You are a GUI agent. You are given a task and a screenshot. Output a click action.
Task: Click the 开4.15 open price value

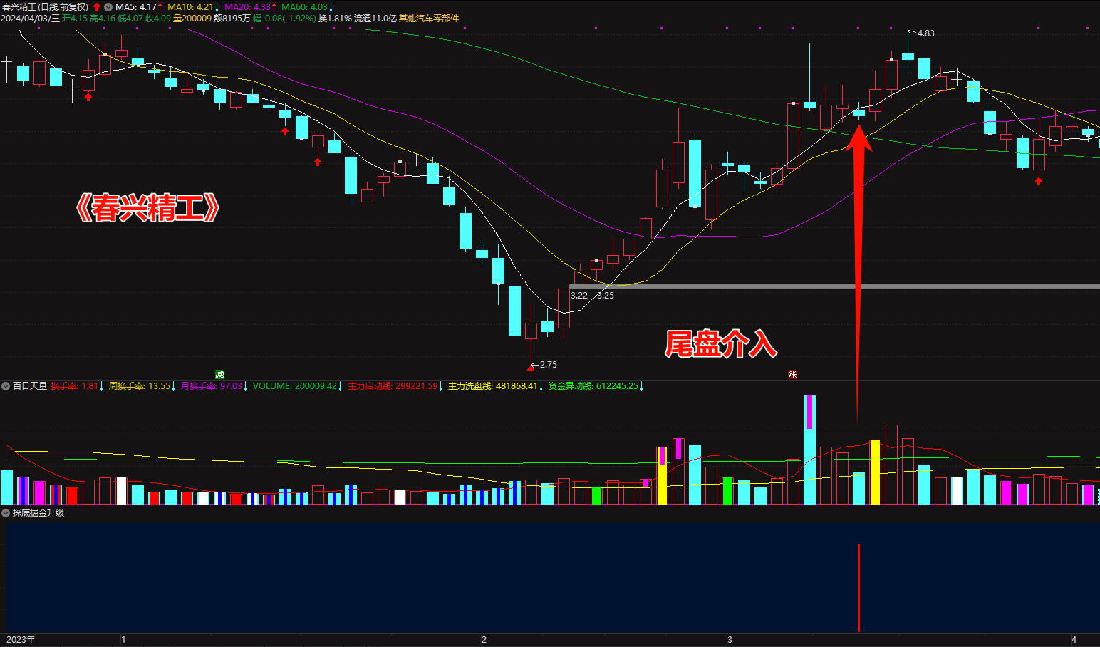coord(75,19)
